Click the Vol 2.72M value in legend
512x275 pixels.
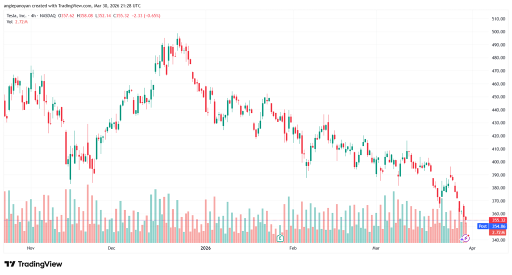point(21,21)
